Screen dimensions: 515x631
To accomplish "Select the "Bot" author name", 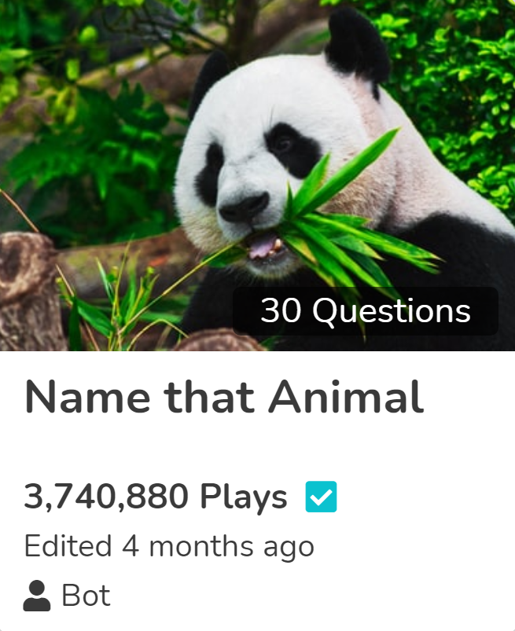I will click(x=86, y=596).
